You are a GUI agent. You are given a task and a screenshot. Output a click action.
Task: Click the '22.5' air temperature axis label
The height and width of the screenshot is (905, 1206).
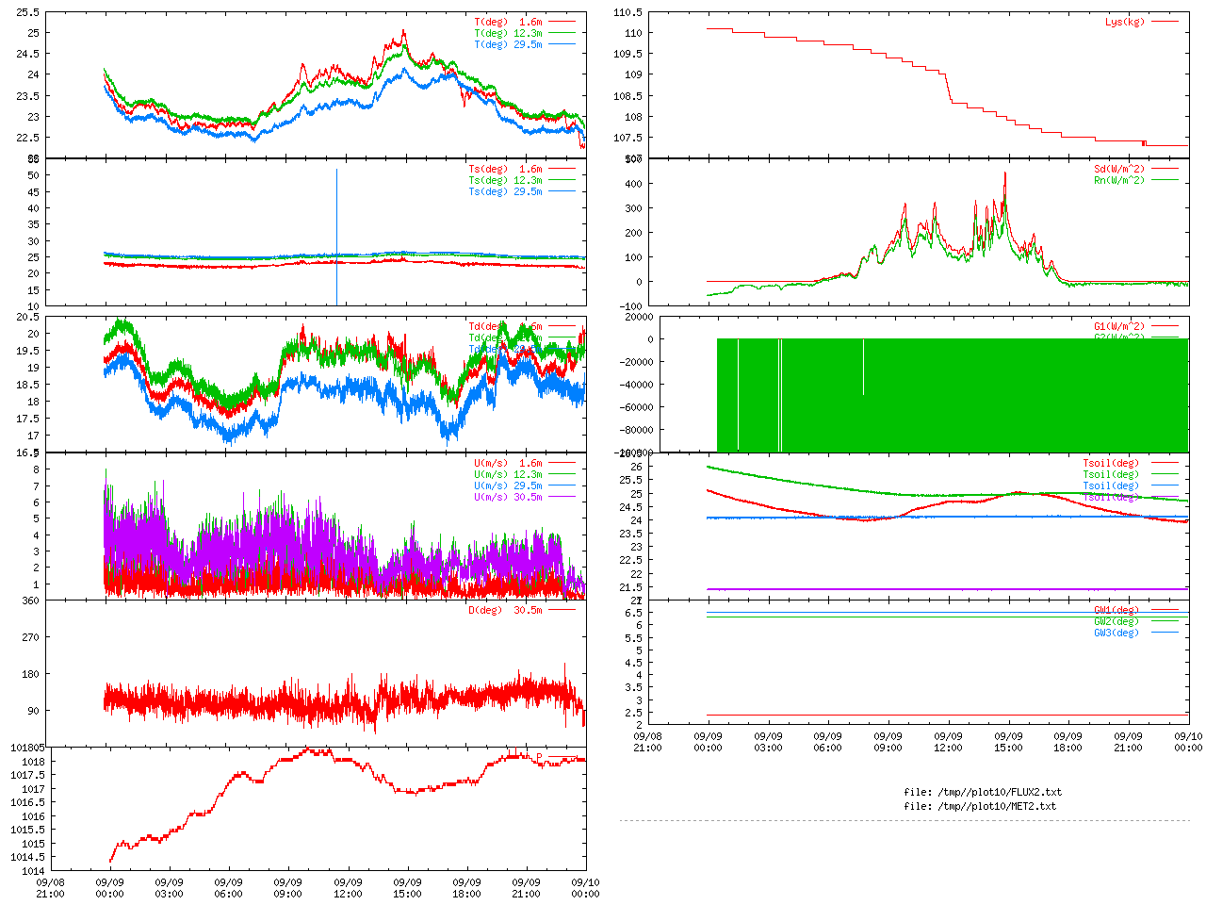point(30,138)
